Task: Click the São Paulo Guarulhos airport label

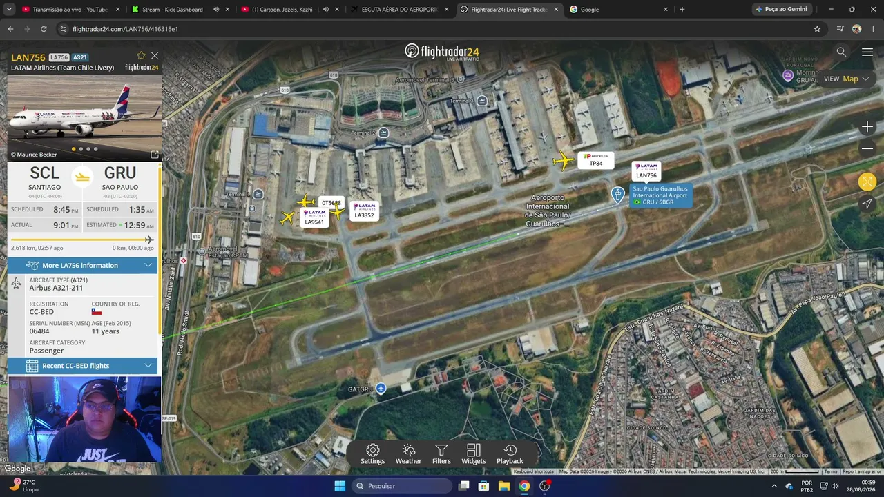Action: [x=660, y=195]
